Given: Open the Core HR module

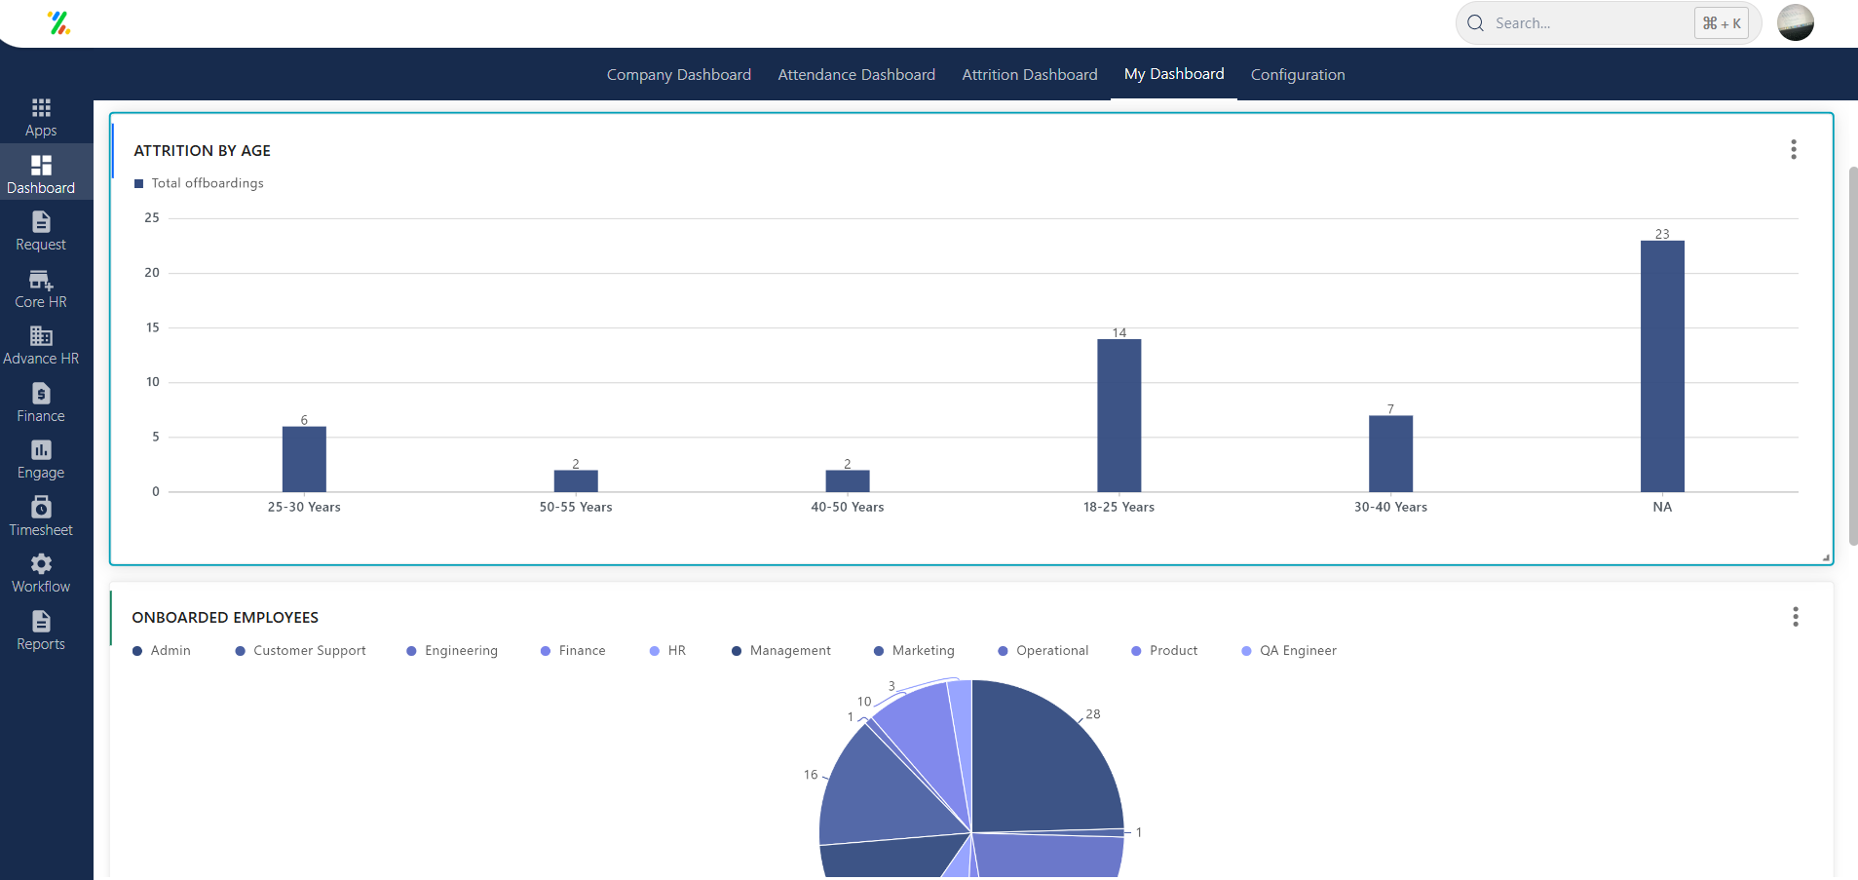Looking at the screenshot, I should pyautogui.click(x=41, y=289).
